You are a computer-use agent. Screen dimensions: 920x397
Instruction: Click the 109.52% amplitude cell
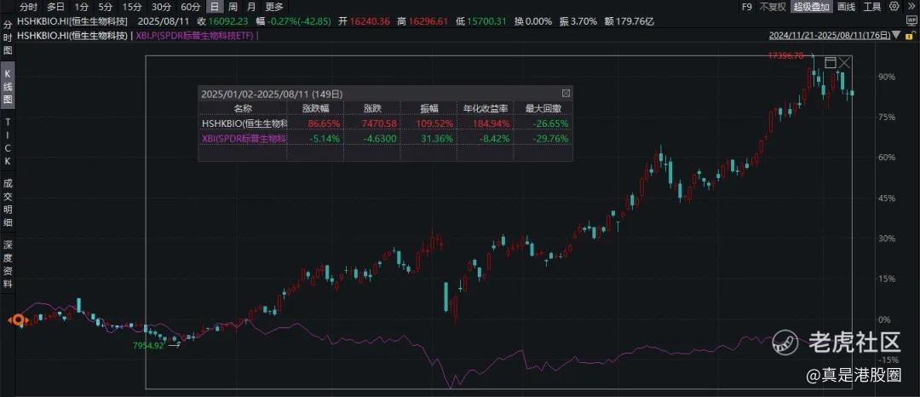point(434,124)
